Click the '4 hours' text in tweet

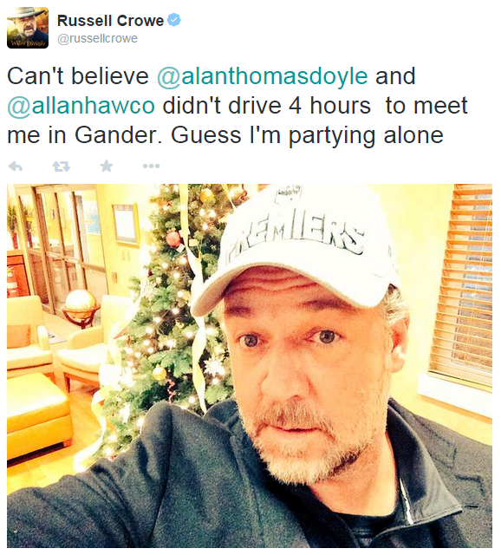[329, 106]
